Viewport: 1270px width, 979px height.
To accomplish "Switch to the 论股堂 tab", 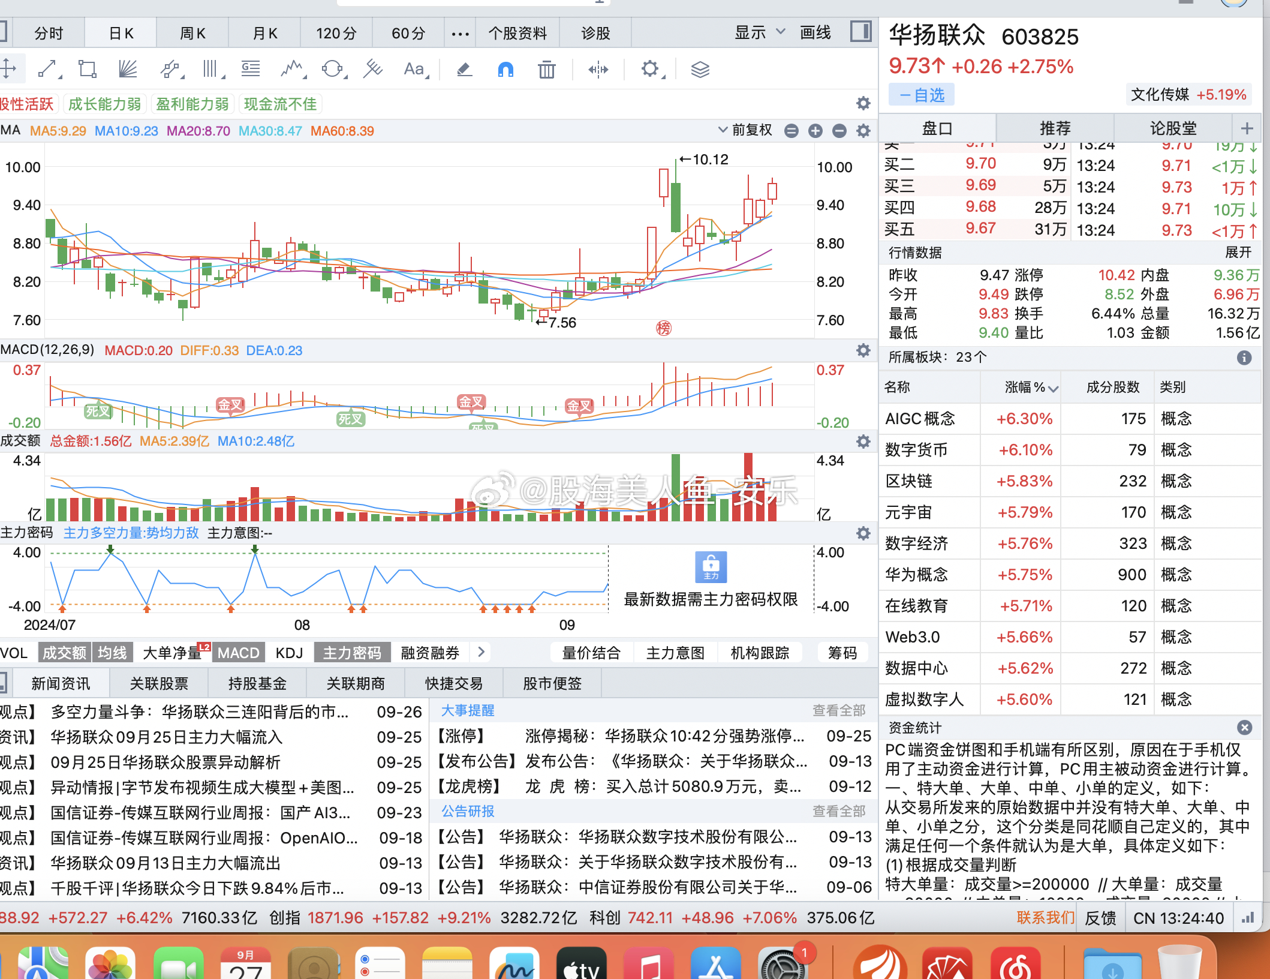I will tap(1173, 128).
